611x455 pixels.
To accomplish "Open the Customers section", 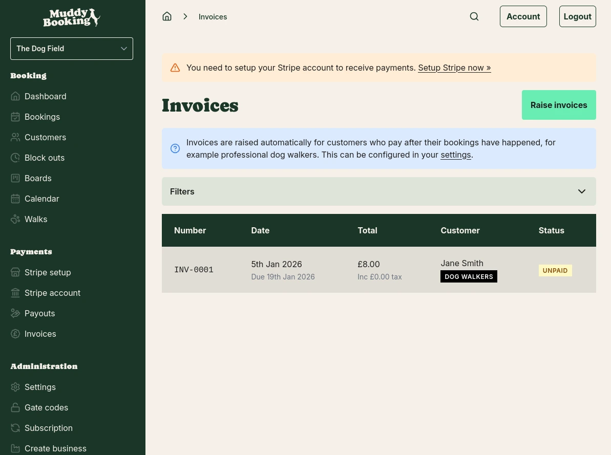I will pyautogui.click(x=45, y=137).
